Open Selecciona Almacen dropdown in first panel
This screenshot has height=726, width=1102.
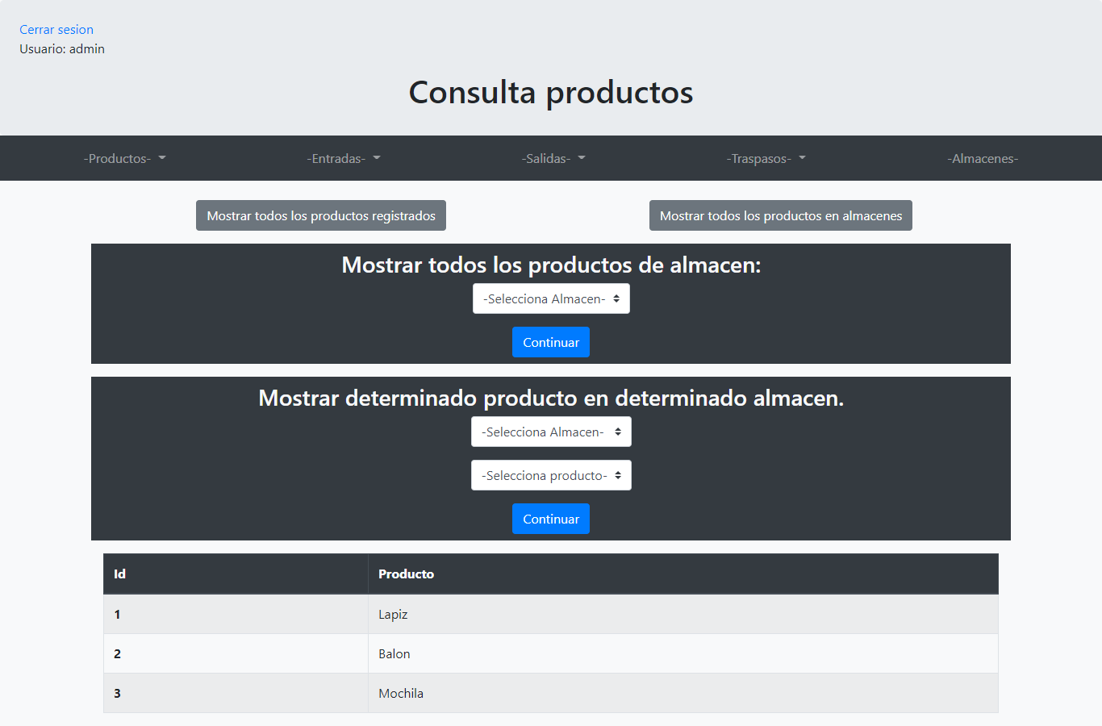(x=551, y=298)
